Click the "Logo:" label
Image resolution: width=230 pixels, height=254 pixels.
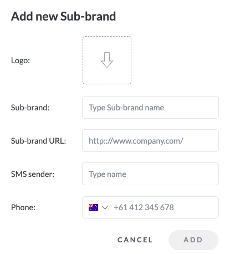click(x=21, y=60)
